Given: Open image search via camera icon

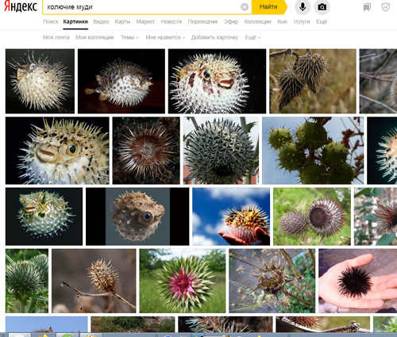Looking at the screenshot, I should tap(322, 7).
